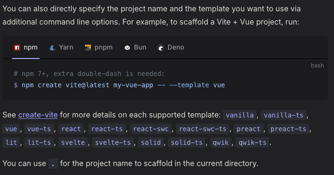Click the vue-ts template tag
Screen dimensions: 334x175
tap(39, 129)
